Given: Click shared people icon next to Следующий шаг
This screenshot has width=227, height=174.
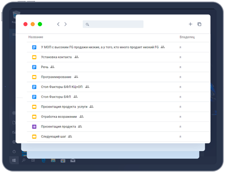Looking at the screenshot, I should [x=70, y=136].
